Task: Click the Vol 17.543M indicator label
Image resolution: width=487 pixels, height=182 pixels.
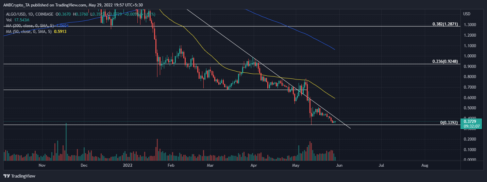Action: pyautogui.click(x=16, y=19)
